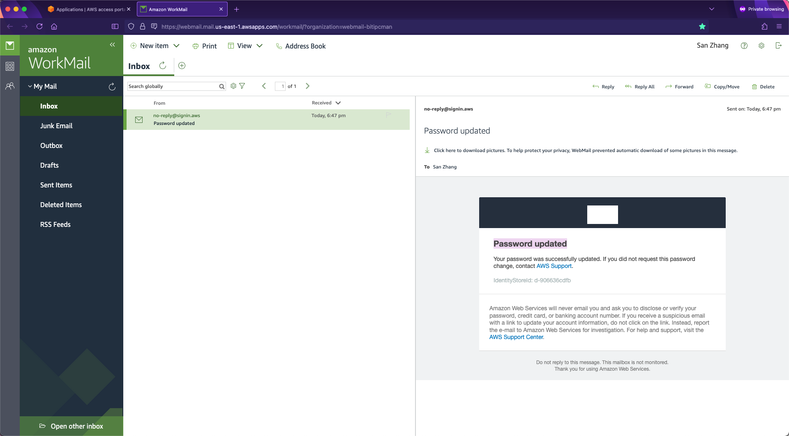
Task: Open the View dropdown menu
Action: click(260, 46)
